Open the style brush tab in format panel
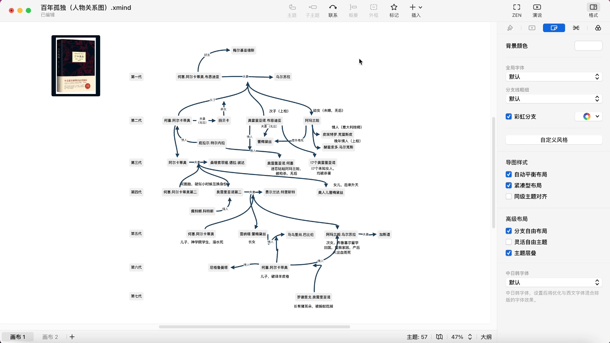610x343 pixels. coord(510,28)
